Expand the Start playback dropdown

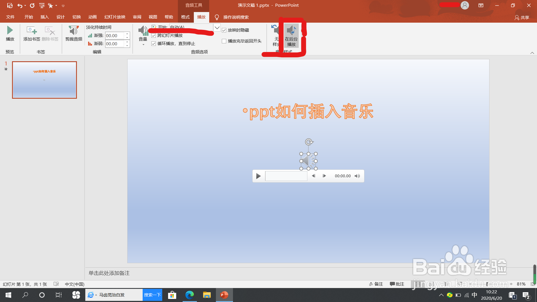(217, 27)
